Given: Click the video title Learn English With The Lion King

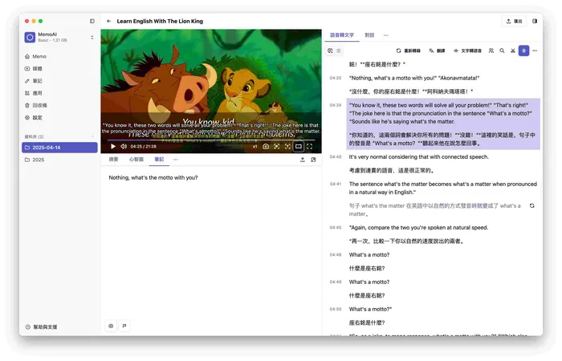Looking at the screenshot, I should click(x=160, y=21).
